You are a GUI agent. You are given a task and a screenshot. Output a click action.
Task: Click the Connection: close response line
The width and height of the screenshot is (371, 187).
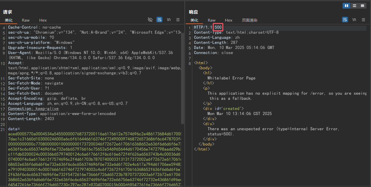click(213, 53)
